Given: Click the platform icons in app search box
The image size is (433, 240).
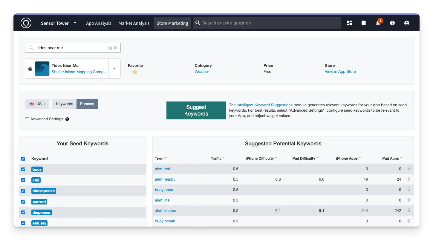Looking at the screenshot, I should pos(113,48).
